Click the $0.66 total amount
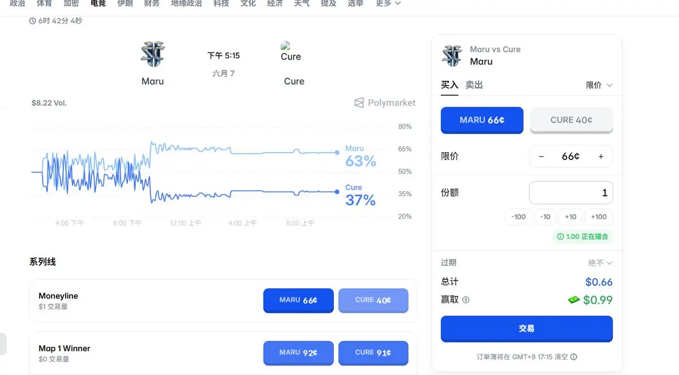The width and height of the screenshot is (679, 375). (599, 282)
